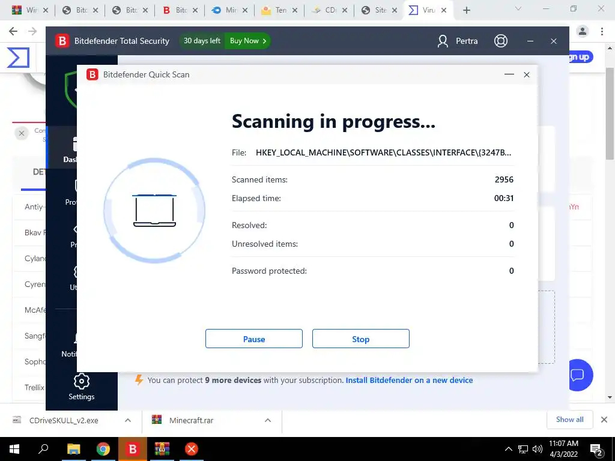The height and width of the screenshot is (461, 615).
Task: Open the Chrome profile avatar
Action: point(583,31)
